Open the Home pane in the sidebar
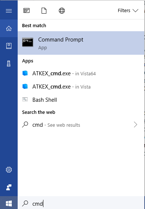The height and width of the screenshot is (209, 145). click(x=9, y=28)
